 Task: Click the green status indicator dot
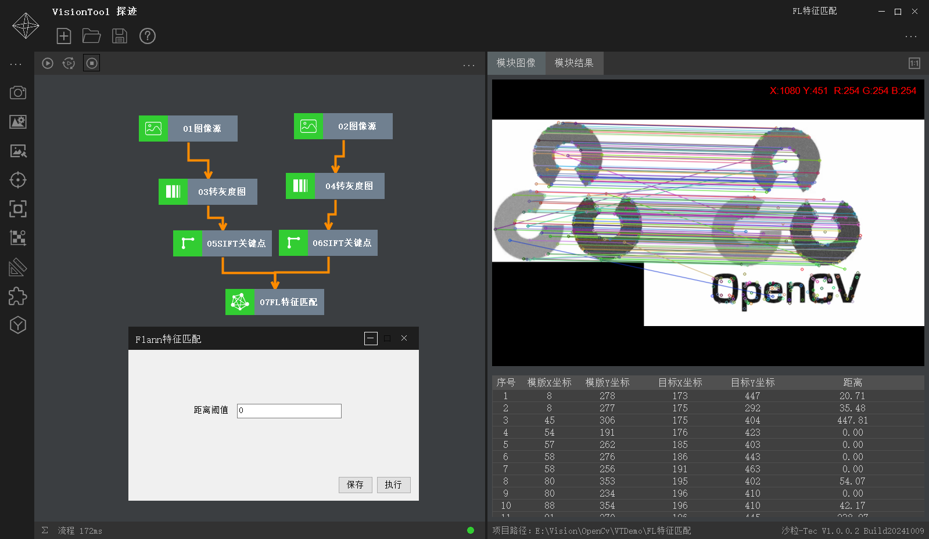[x=471, y=530]
